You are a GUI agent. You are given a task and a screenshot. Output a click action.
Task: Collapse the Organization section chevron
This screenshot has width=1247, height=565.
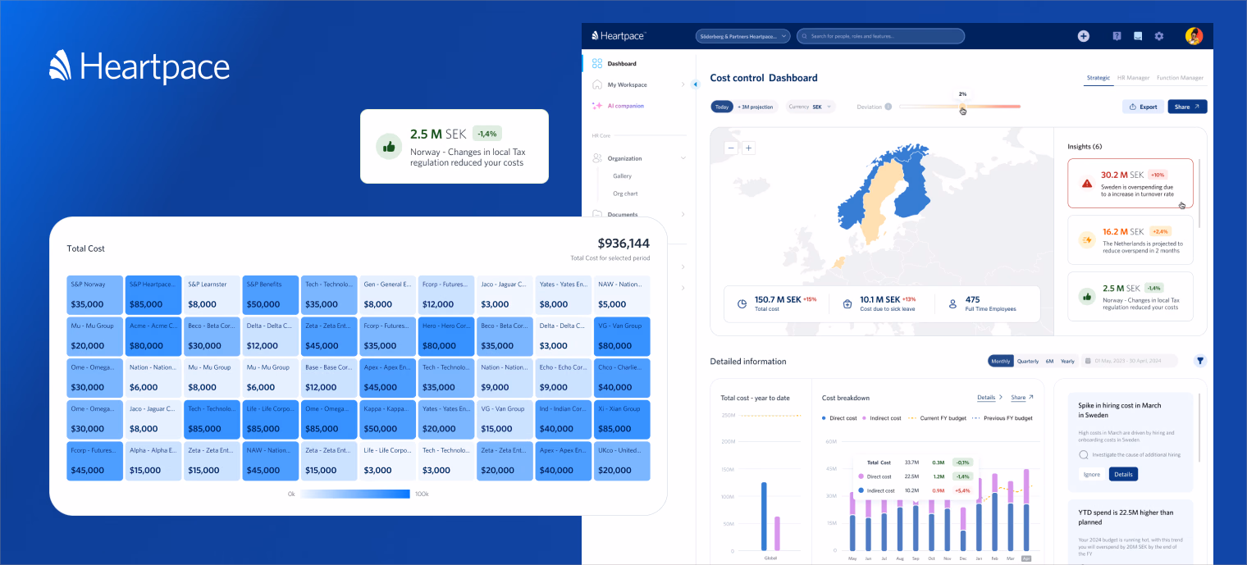(x=683, y=158)
